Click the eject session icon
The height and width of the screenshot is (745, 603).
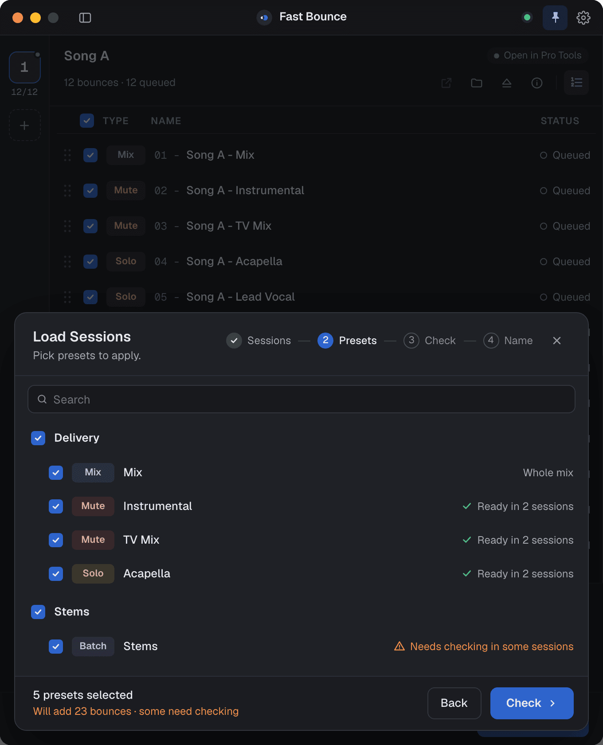pyautogui.click(x=507, y=83)
